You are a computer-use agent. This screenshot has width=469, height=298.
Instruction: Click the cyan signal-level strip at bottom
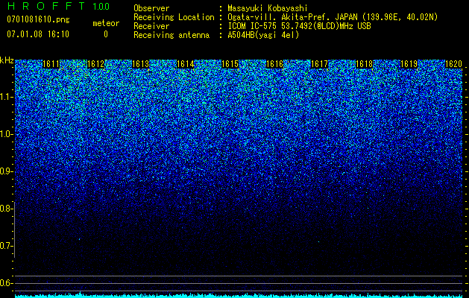pyautogui.click(x=239, y=296)
